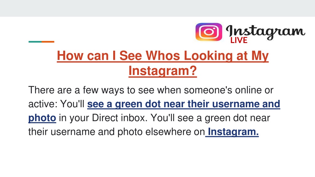Open the 'How can I See Whos Looking' title link

point(163,56)
